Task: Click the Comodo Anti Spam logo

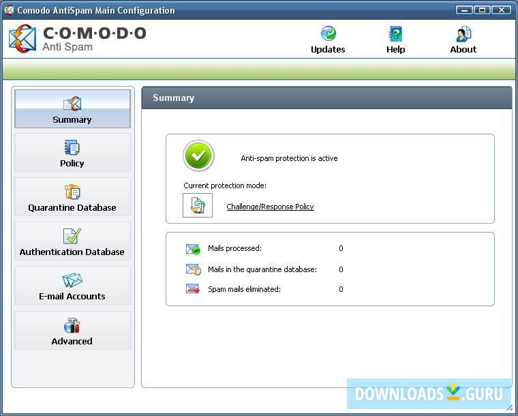Action: pos(78,39)
